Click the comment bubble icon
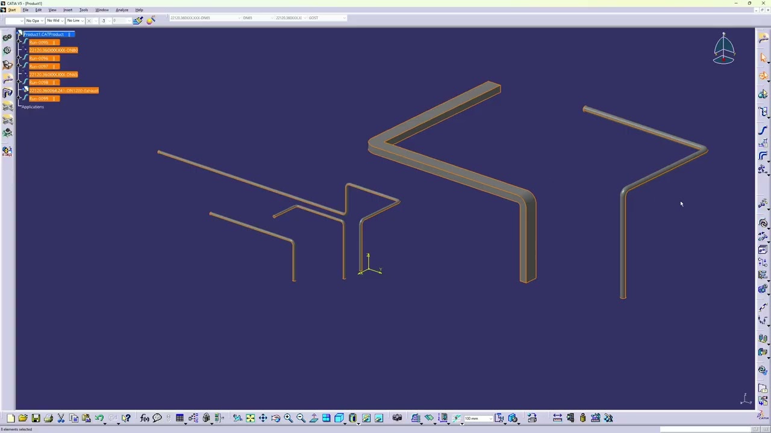This screenshot has width=771, height=433. point(157,418)
